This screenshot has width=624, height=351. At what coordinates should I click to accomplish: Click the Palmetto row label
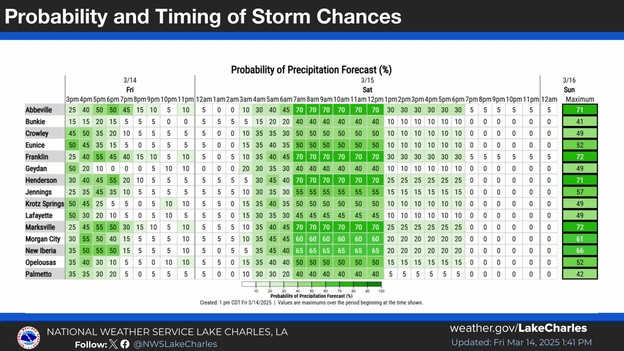tap(38, 274)
